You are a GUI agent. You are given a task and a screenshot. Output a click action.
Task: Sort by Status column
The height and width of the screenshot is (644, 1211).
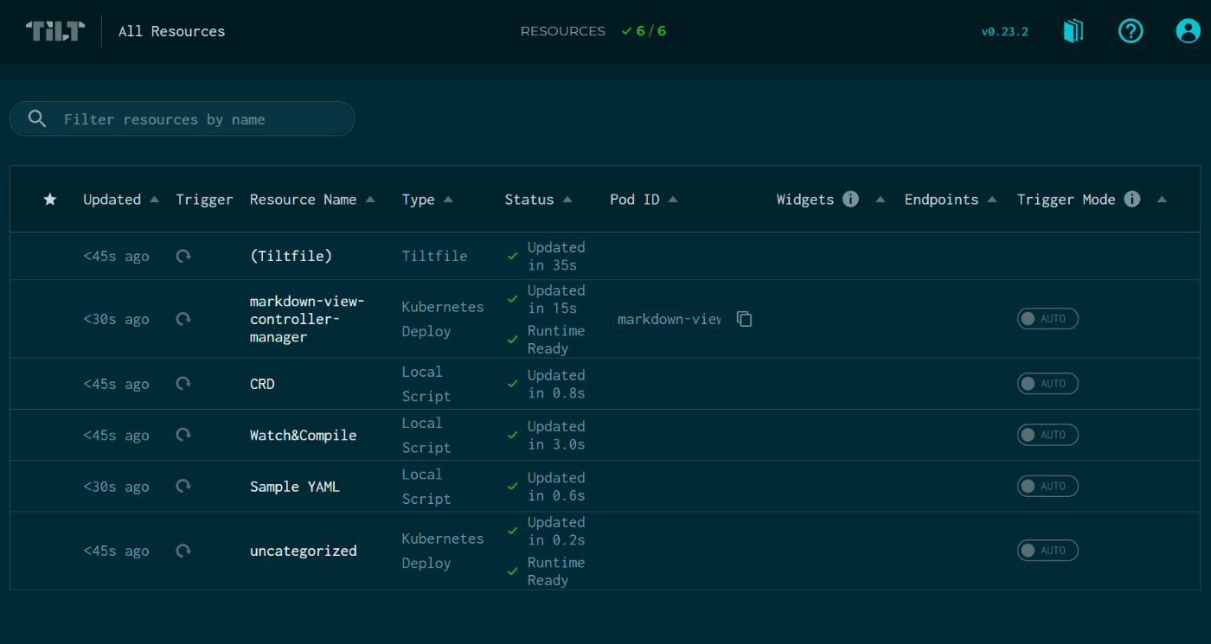538,200
